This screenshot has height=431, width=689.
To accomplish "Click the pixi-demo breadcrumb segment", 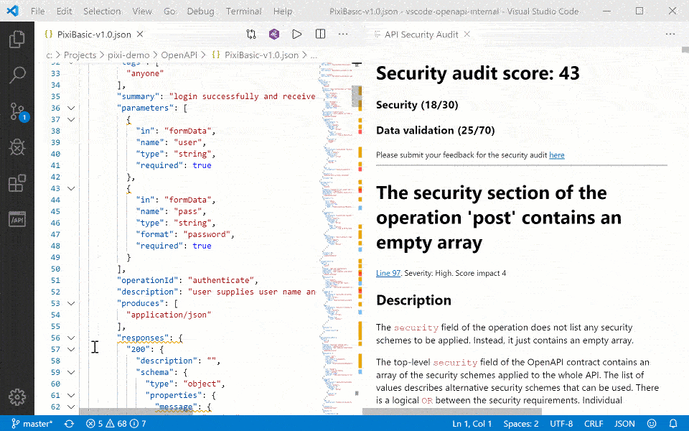I will click(x=128, y=55).
